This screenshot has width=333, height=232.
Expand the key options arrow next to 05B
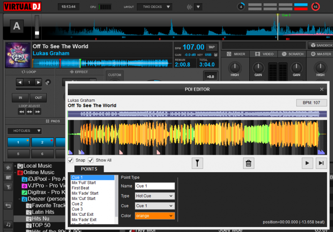[216, 55]
